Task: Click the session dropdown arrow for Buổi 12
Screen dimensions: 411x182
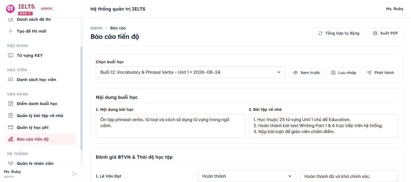Action: coord(279,72)
